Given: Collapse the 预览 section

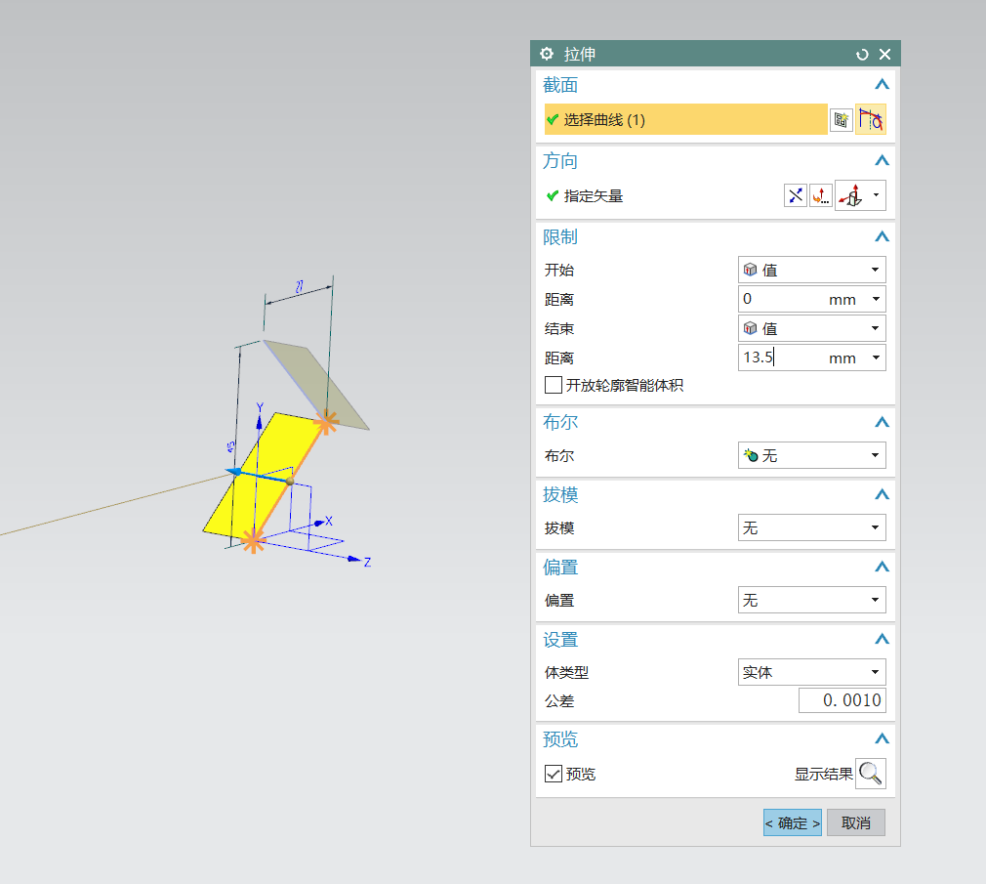Looking at the screenshot, I should point(882,738).
